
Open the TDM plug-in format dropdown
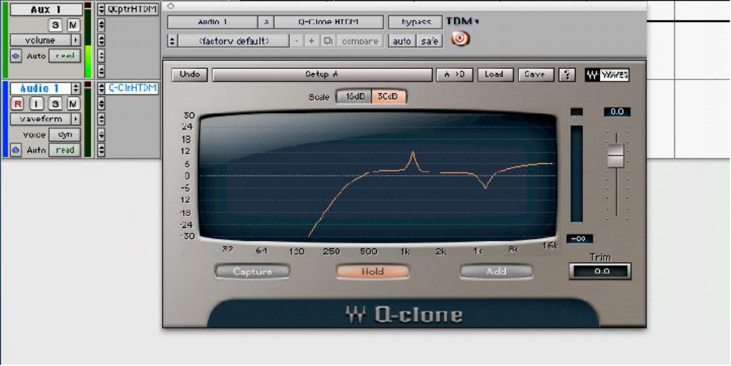coord(462,21)
